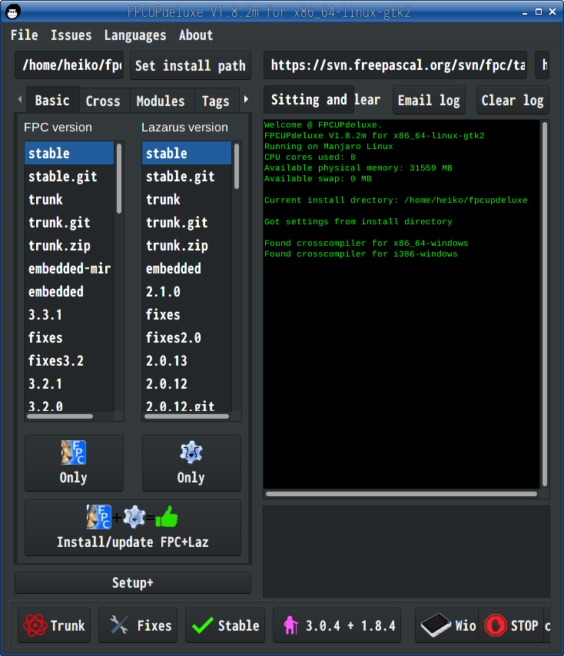Click the Lazarus Only button with the gear paw icon

click(191, 463)
